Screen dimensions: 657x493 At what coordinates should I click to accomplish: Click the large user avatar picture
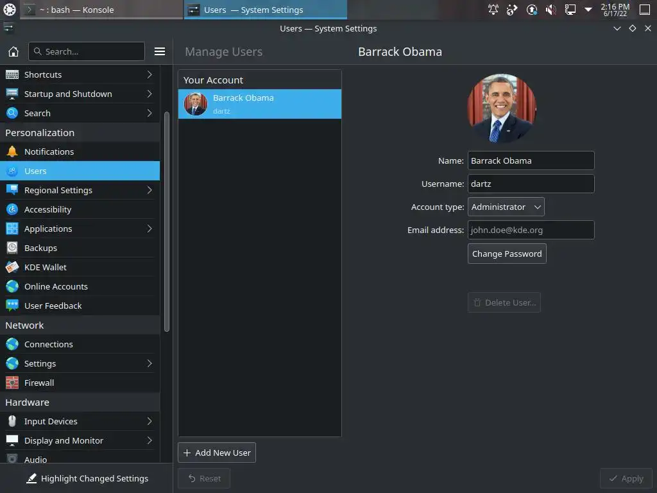click(x=502, y=108)
